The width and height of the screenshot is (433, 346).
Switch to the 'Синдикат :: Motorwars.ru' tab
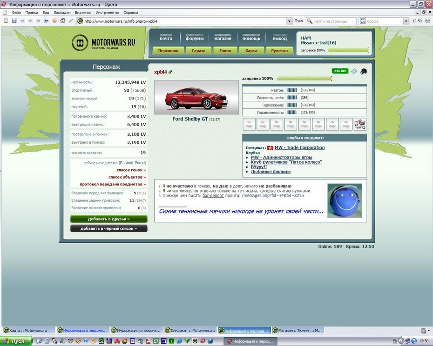pos(190,330)
